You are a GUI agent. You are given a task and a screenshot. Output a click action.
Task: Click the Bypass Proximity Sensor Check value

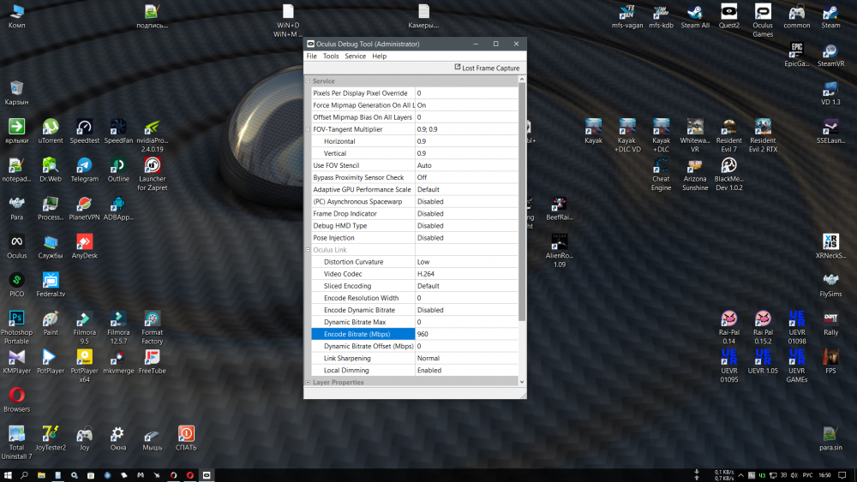click(466, 177)
